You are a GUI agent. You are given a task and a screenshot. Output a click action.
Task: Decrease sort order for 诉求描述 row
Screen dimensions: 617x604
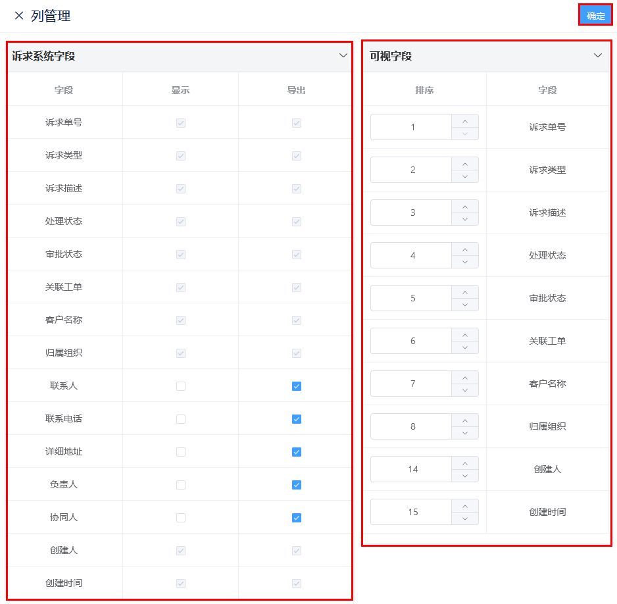pyautogui.click(x=465, y=219)
